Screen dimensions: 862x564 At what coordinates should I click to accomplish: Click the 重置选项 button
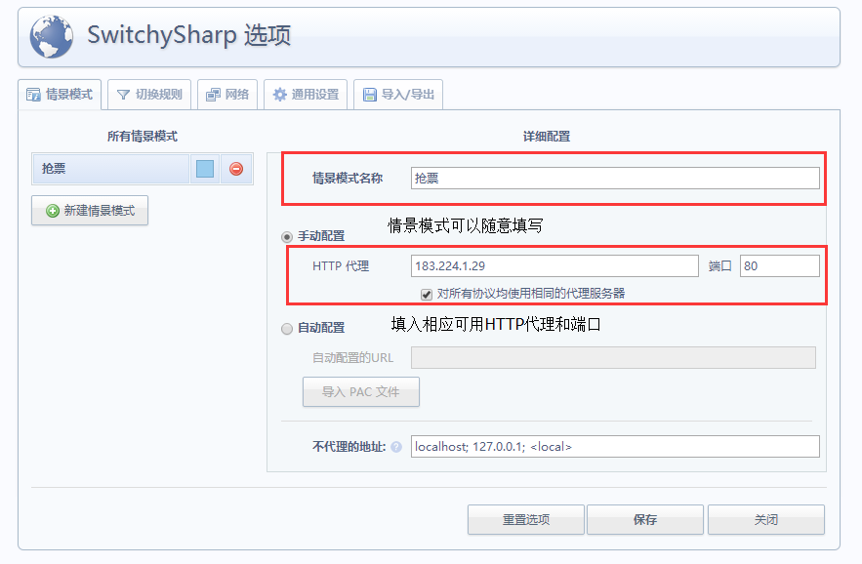tap(526, 519)
